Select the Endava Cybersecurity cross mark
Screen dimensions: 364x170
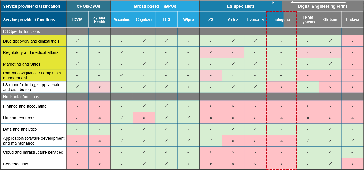[353, 164]
